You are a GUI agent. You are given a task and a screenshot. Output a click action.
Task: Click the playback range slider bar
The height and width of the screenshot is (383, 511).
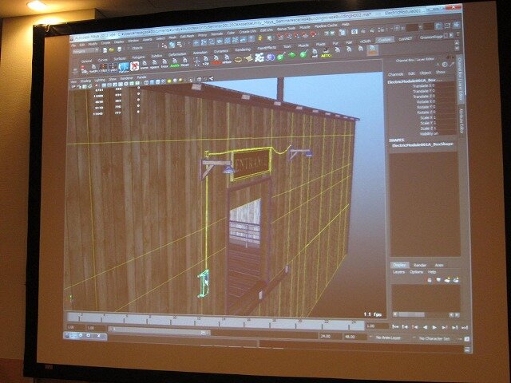[159, 331]
